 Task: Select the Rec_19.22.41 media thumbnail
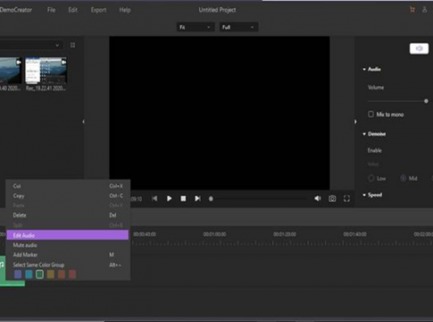(x=46, y=71)
